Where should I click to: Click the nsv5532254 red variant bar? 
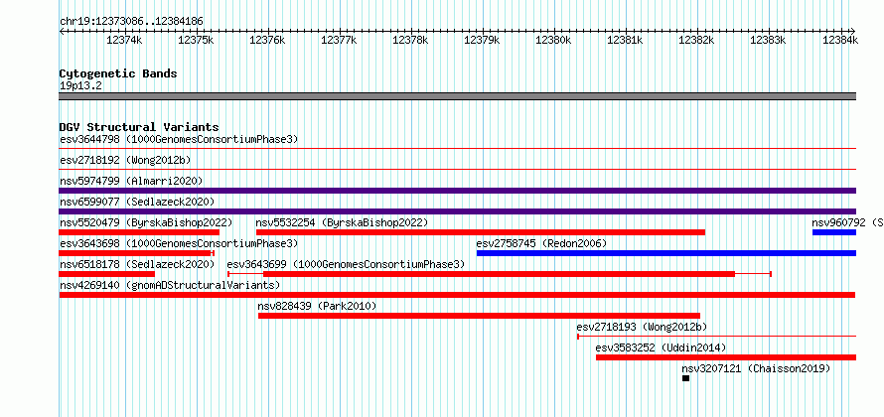coord(481,232)
